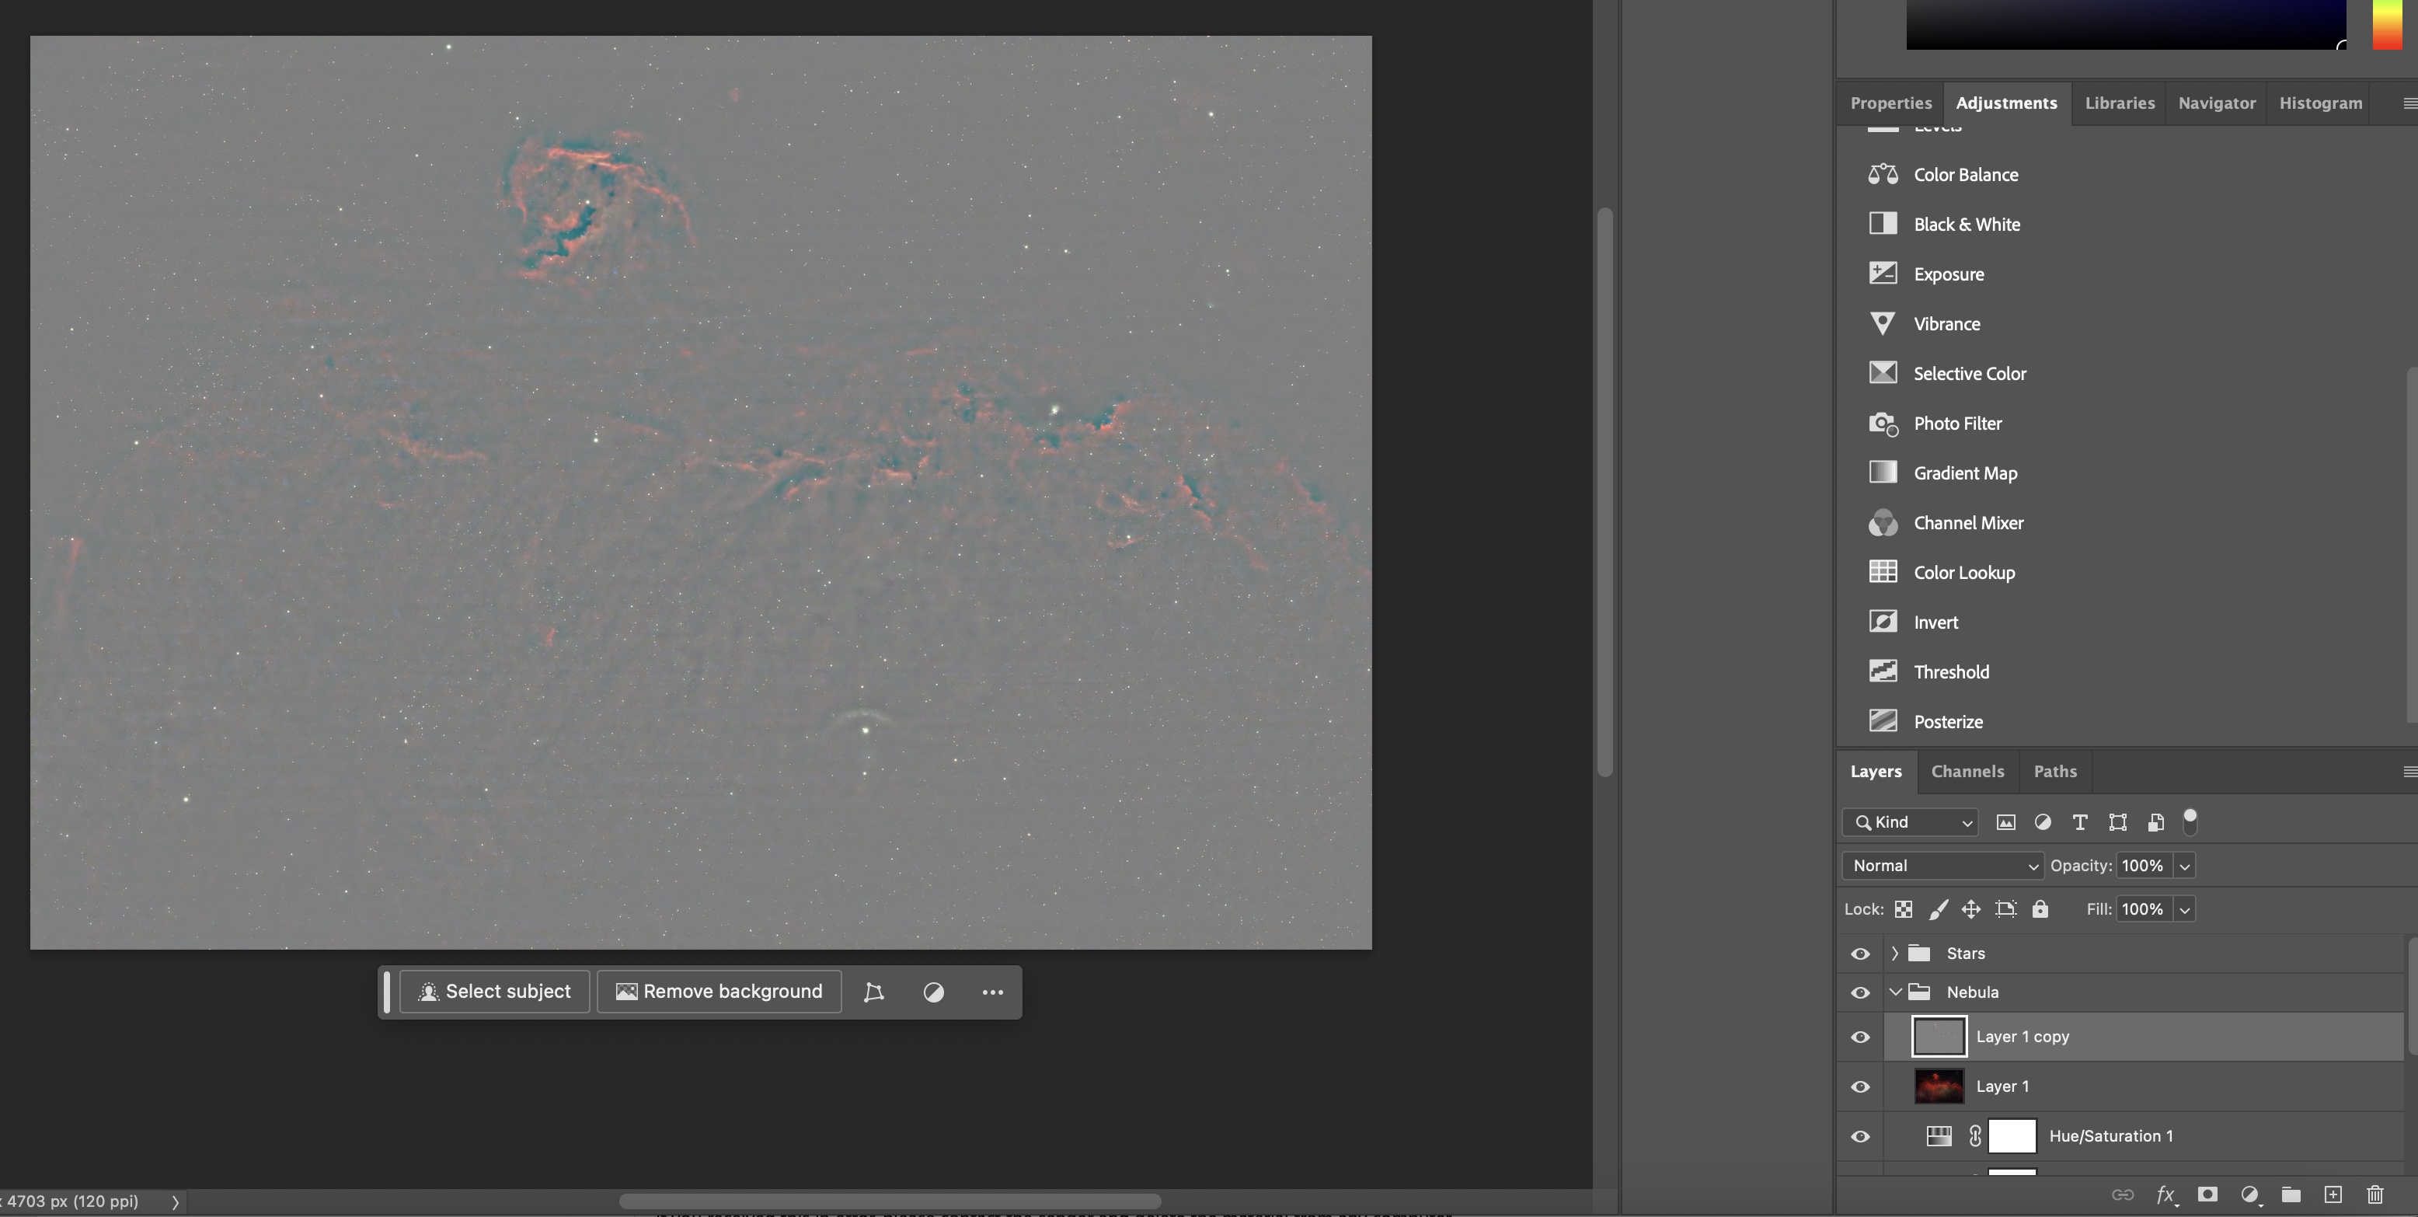Viewport: 2418px width, 1217px height.
Task: Add a Channel Mixer adjustment
Action: tap(1967, 523)
